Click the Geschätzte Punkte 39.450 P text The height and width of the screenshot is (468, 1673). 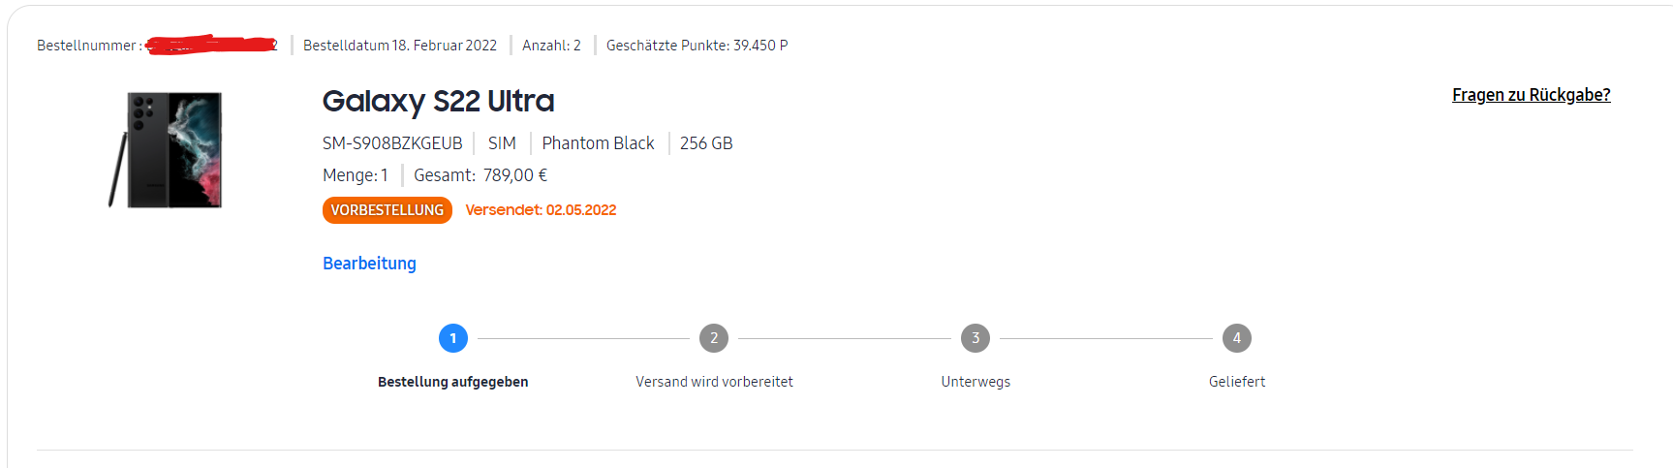coord(697,46)
